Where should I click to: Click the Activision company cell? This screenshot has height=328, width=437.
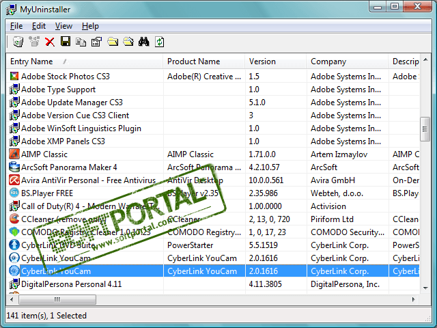pos(328,206)
